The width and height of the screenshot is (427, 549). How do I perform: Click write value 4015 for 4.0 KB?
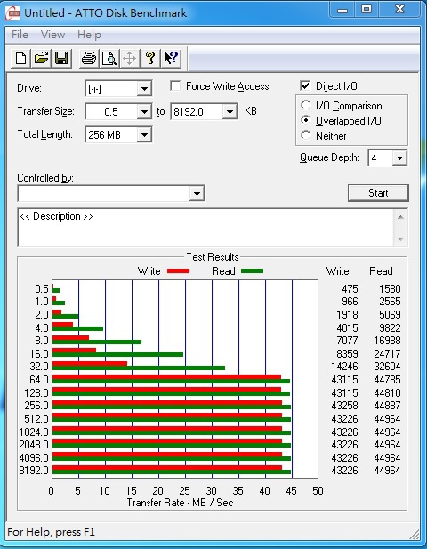(x=347, y=328)
